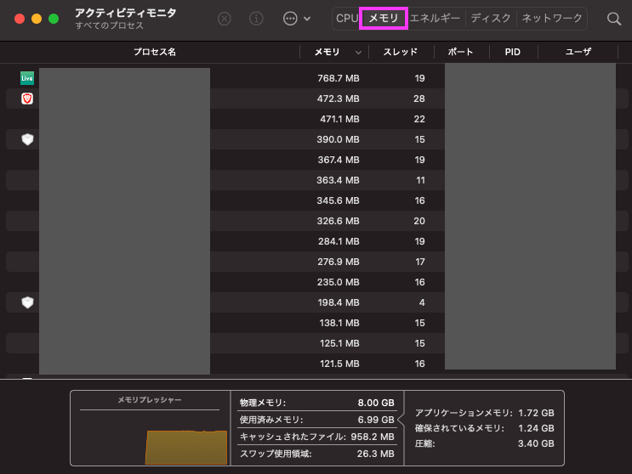The width and height of the screenshot is (632, 474).
Task: Select the 390.0 MB memory value
Action: [x=339, y=139]
